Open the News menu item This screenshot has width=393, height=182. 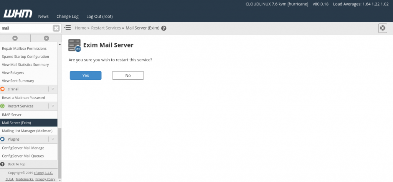coord(43,16)
